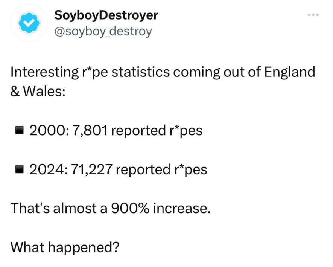The image size is (333, 267).
Task: Click the word "statistics" in first line
Action: [x=140, y=72]
